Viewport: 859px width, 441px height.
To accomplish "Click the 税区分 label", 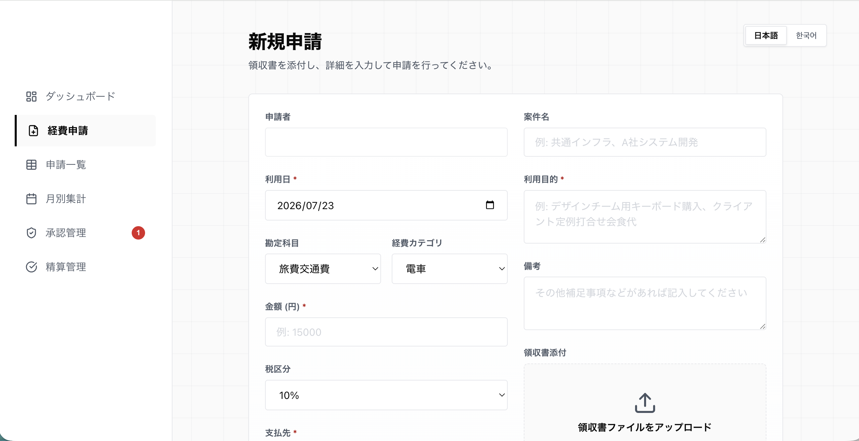I will click(x=278, y=369).
